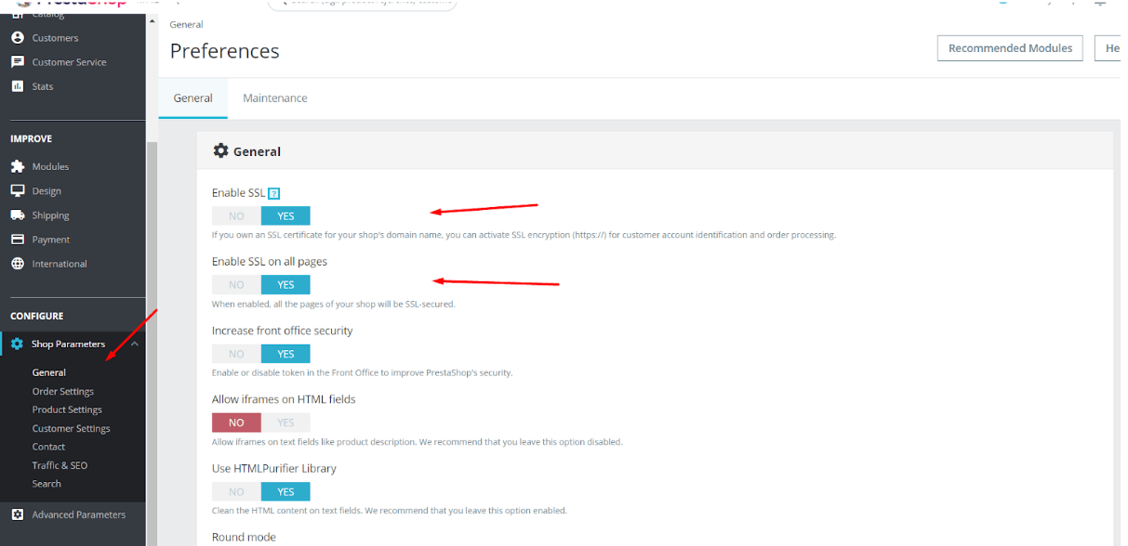Open Design via the monitor icon
The image size is (1128, 546).
pos(17,190)
